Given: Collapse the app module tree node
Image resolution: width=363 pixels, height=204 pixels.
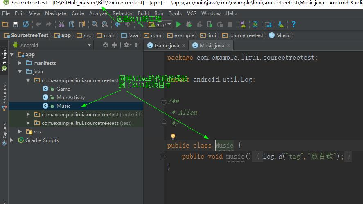Looking at the screenshot, I should coord(12,55).
